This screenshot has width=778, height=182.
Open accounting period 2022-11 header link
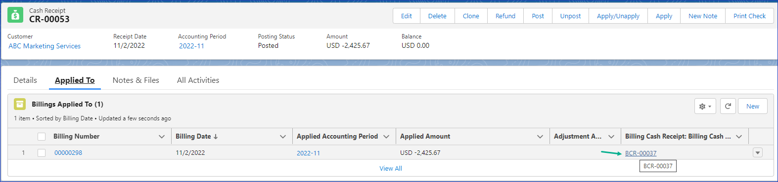(x=191, y=46)
